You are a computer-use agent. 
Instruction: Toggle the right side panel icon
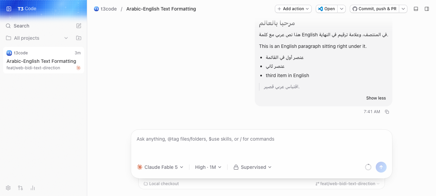click(427, 9)
